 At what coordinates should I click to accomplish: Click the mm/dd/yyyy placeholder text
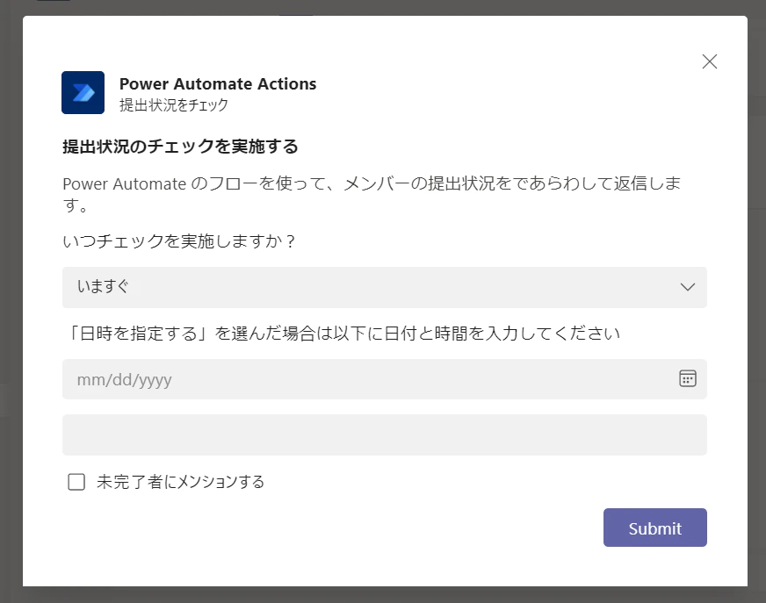(125, 379)
